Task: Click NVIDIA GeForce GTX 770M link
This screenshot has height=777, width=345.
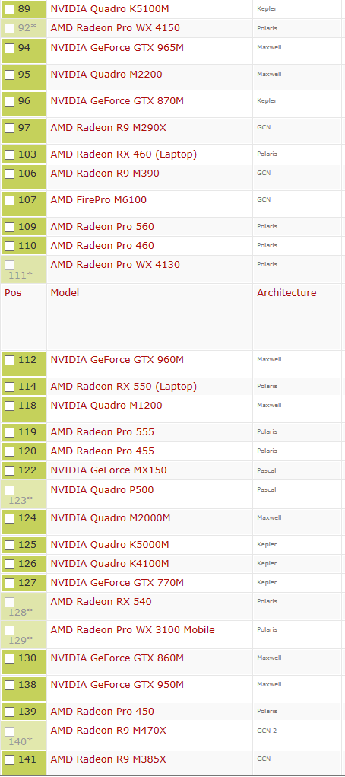Action: [117, 583]
